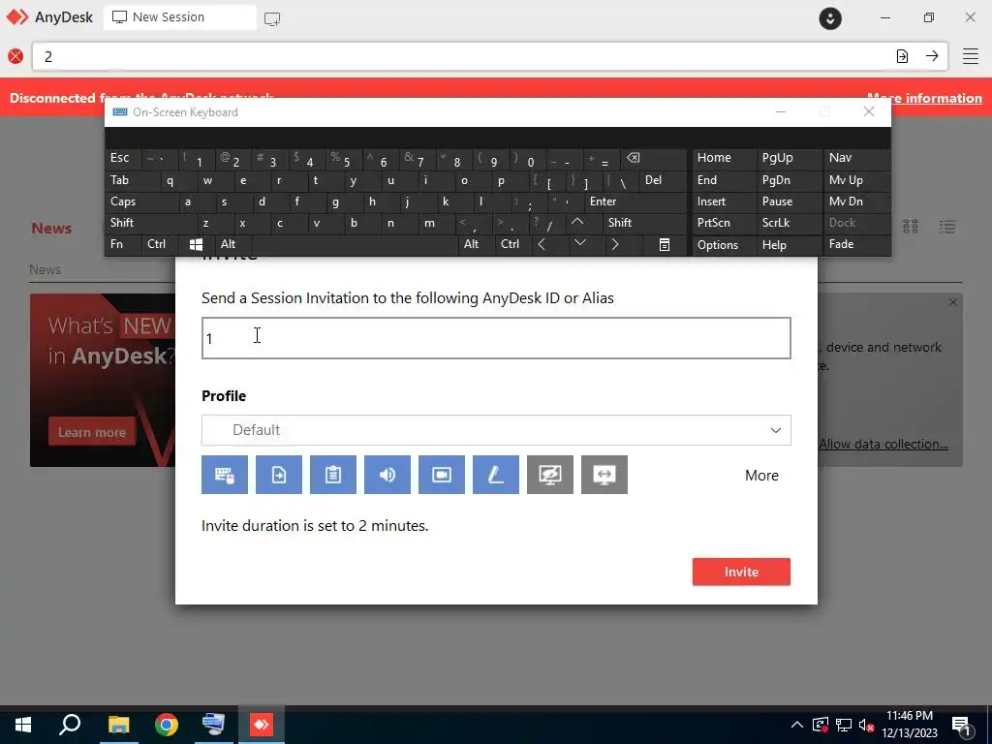Toggle TCP tunnel permission icon
This screenshot has height=744, width=992.
tap(604, 475)
